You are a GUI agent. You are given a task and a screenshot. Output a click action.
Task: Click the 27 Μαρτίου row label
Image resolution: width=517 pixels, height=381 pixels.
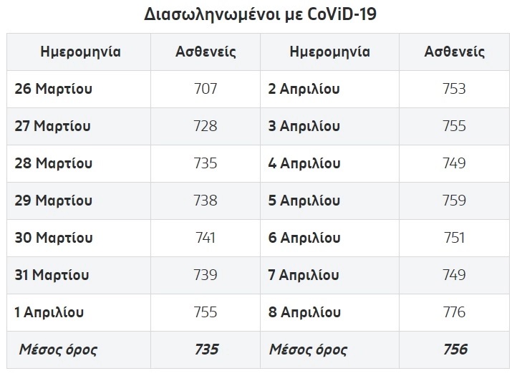pos(53,126)
